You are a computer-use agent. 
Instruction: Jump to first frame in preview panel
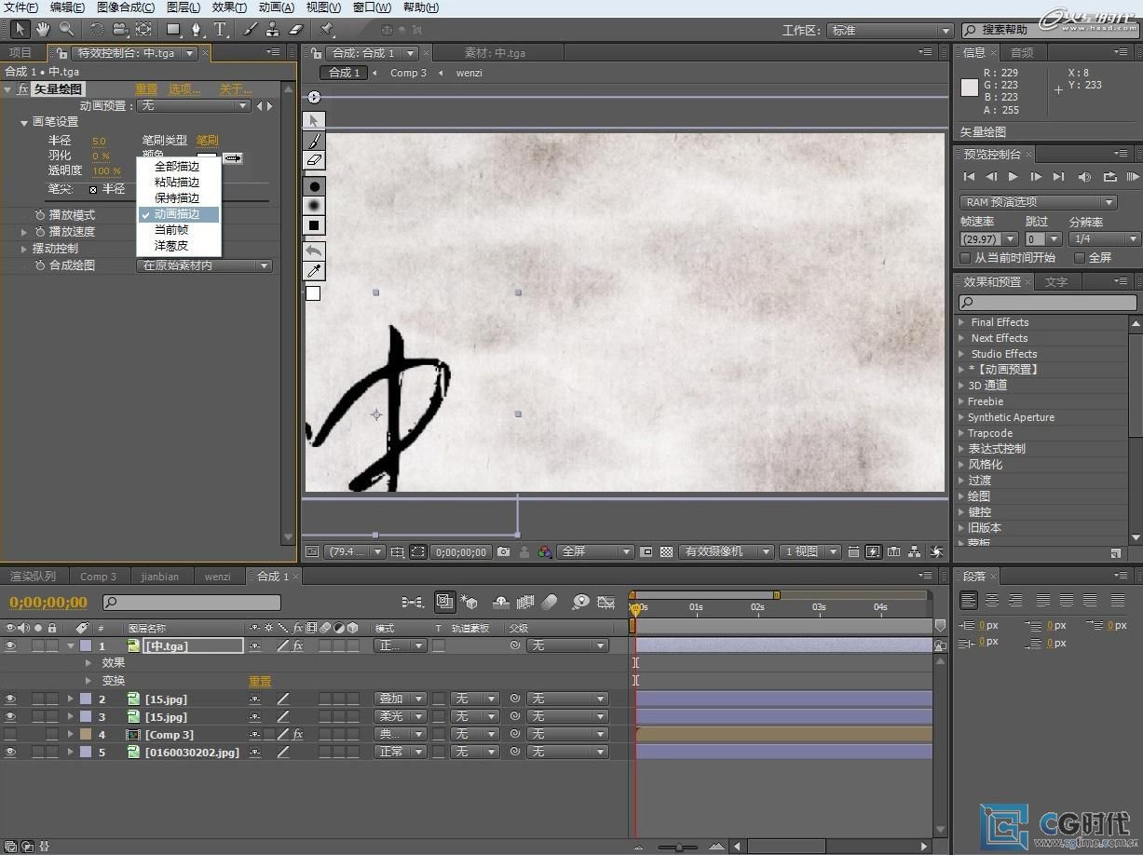(969, 176)
